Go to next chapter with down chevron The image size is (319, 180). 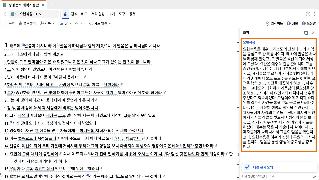point(82,23)
